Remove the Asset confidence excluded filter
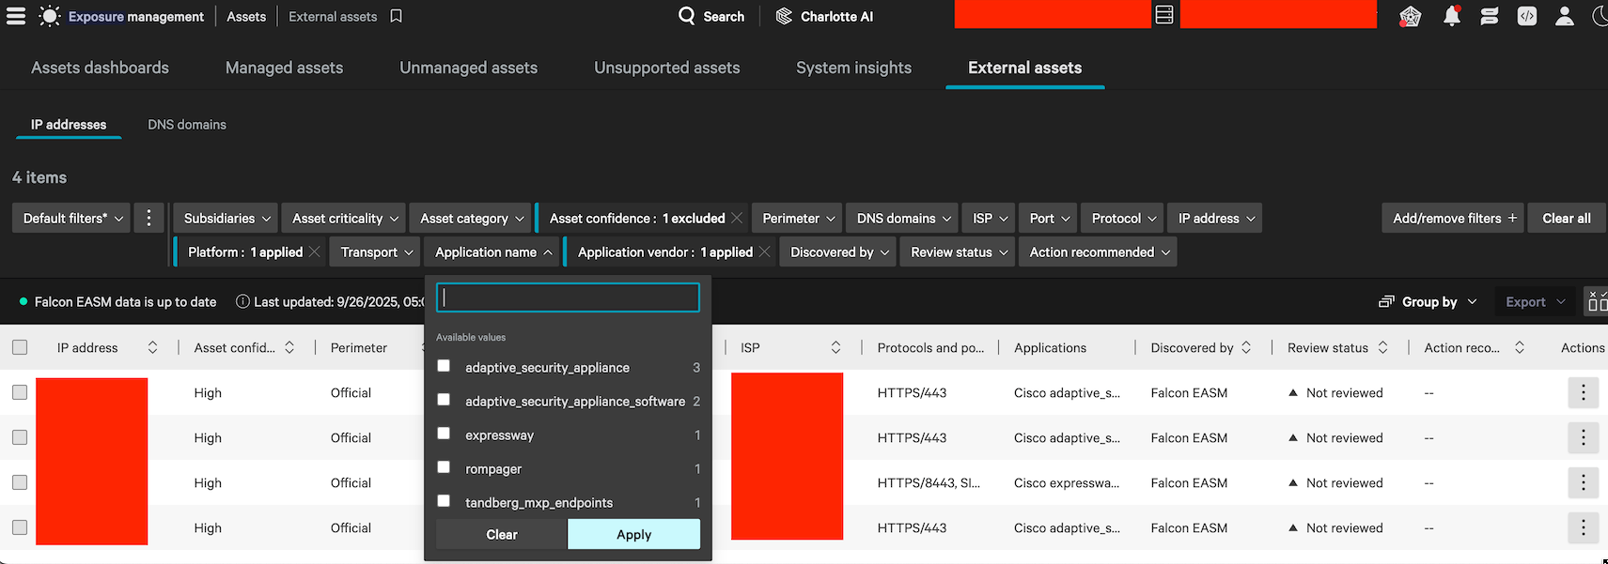 pos(737,218)
